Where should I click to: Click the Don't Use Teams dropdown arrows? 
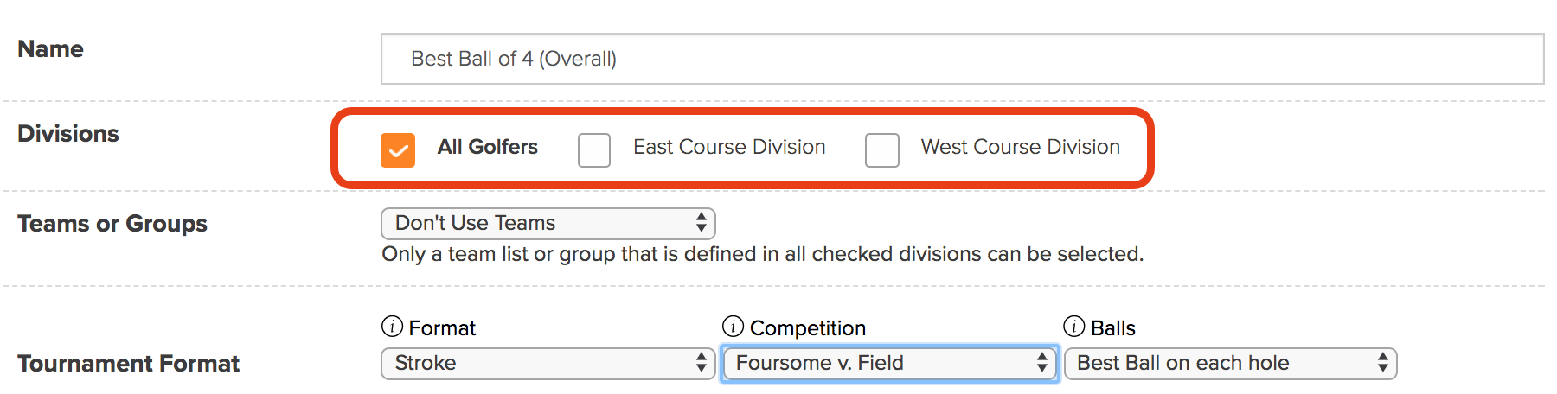pos(702,223)
